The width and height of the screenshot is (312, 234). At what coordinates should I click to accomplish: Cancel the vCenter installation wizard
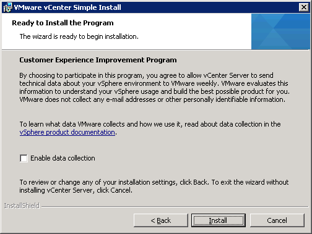[277, 220]
